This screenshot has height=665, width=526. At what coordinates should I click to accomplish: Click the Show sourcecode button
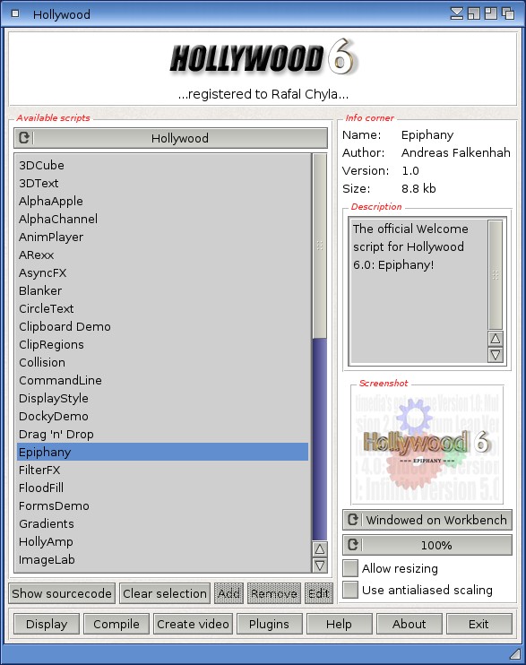(x=62, y=593)
